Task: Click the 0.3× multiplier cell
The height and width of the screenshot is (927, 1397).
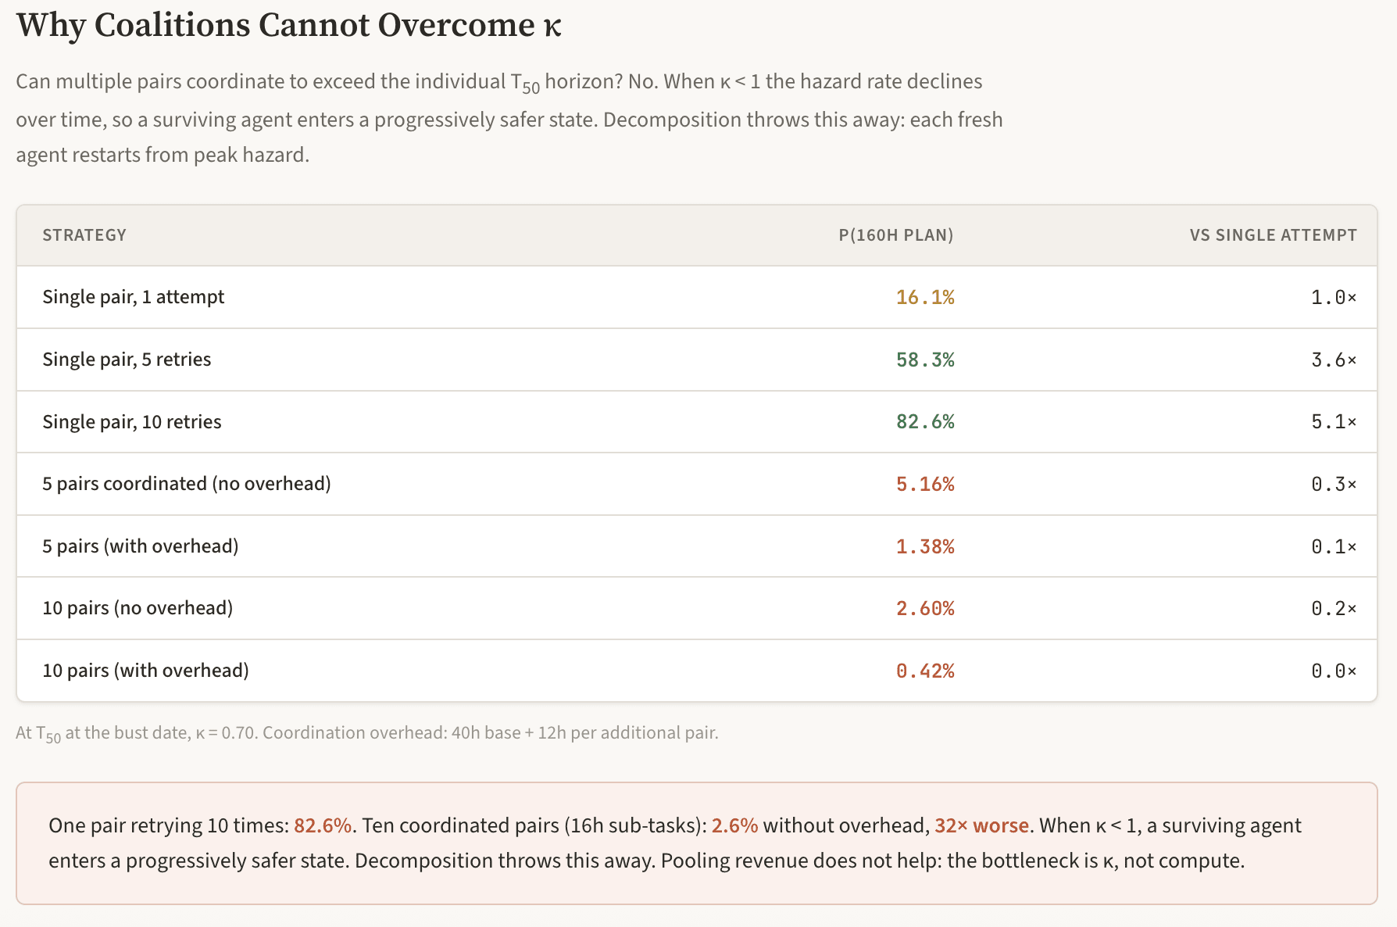Action: tap(1334, 484)
